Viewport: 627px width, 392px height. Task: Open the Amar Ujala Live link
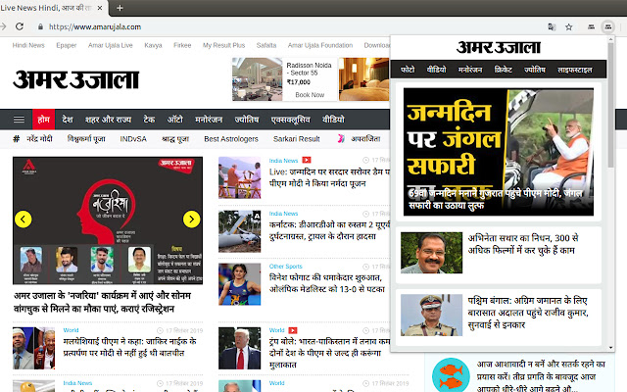111,45
